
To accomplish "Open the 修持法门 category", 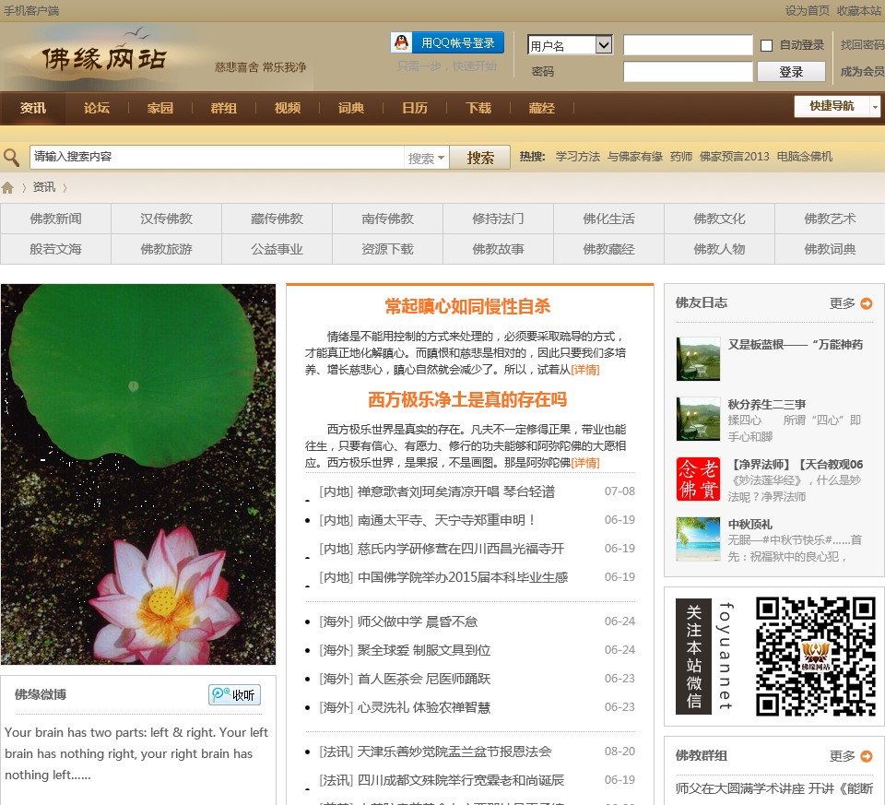I will tap(499, 219).
